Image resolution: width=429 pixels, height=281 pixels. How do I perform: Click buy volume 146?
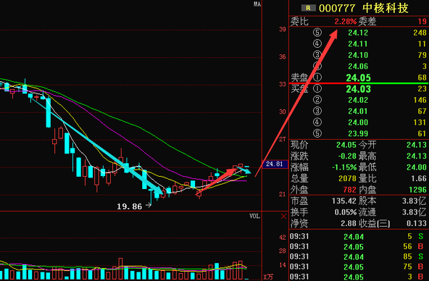pyautogui.click(x=420, y=100)
